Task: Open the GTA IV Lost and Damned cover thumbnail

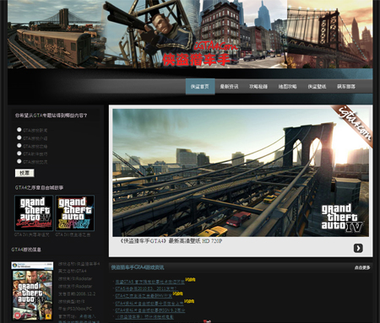Action: point(34,213)
